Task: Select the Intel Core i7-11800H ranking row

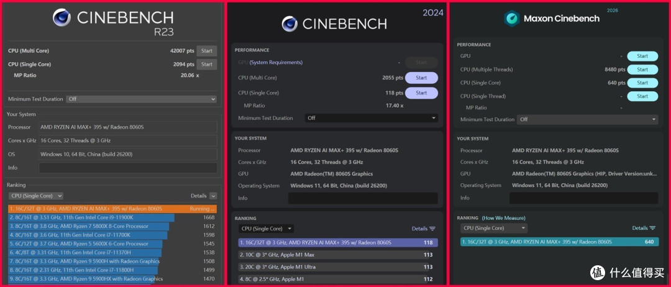Action: click(x=112, y=270)
